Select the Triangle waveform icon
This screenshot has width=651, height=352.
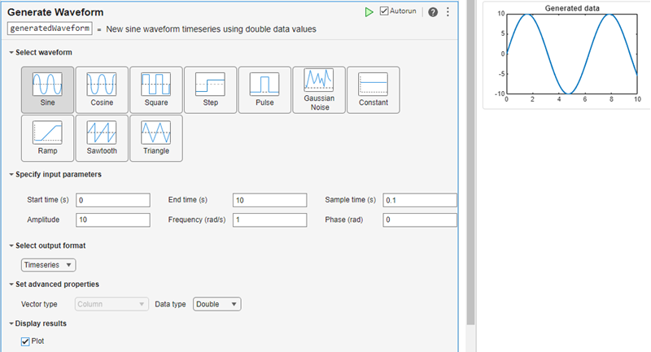click(155, 137)
